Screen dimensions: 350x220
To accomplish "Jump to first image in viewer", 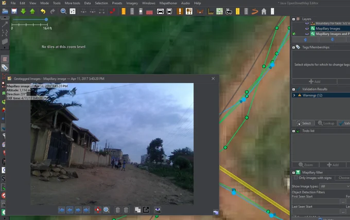I will pyautogui.click(x=61, y=210).
